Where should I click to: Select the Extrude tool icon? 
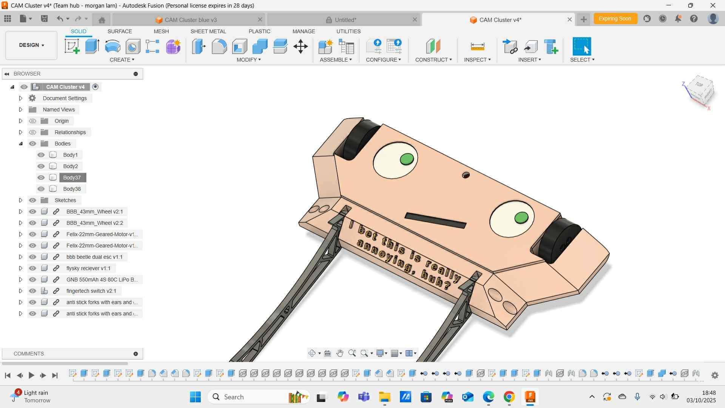point(92,46)
